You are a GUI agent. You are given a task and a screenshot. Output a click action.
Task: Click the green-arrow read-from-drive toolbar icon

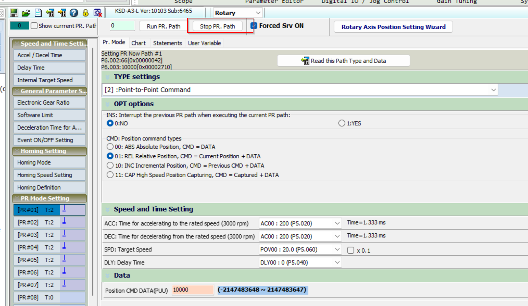pyautogui.click(x=50, y=13)
